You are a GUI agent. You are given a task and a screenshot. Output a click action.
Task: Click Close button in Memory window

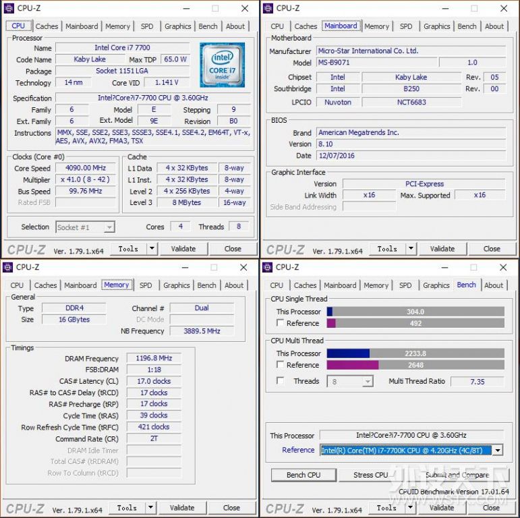click(231, 508)
